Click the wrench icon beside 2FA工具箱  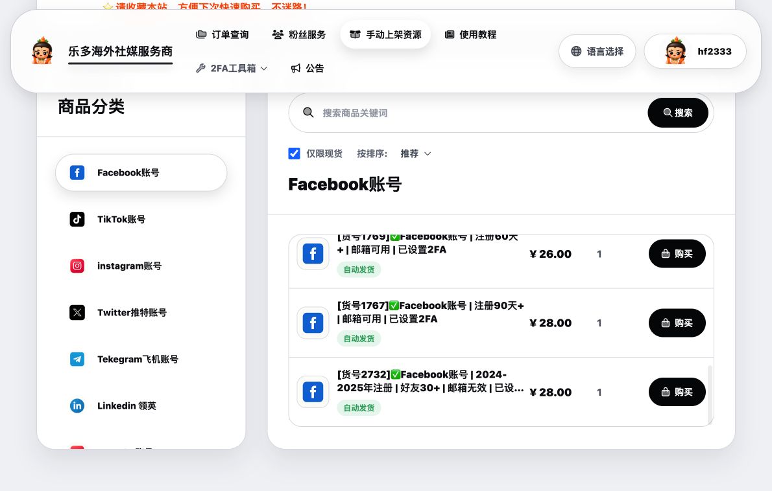click(x=200, y=68)
